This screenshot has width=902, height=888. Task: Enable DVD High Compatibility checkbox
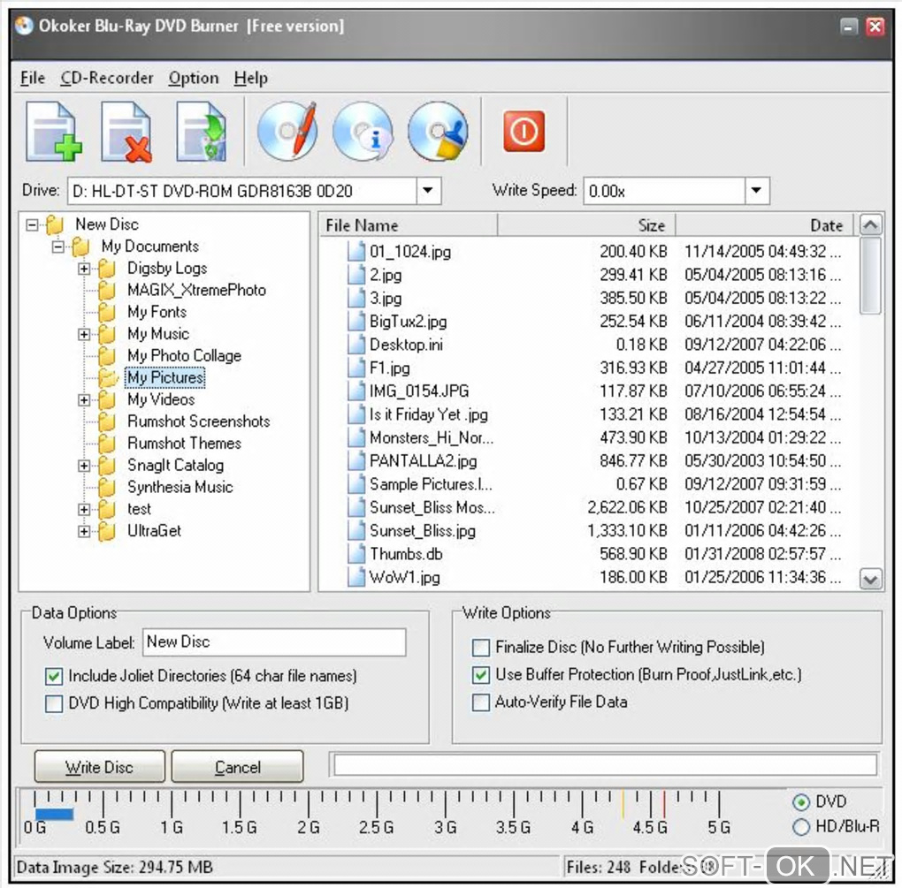point(53,703)
